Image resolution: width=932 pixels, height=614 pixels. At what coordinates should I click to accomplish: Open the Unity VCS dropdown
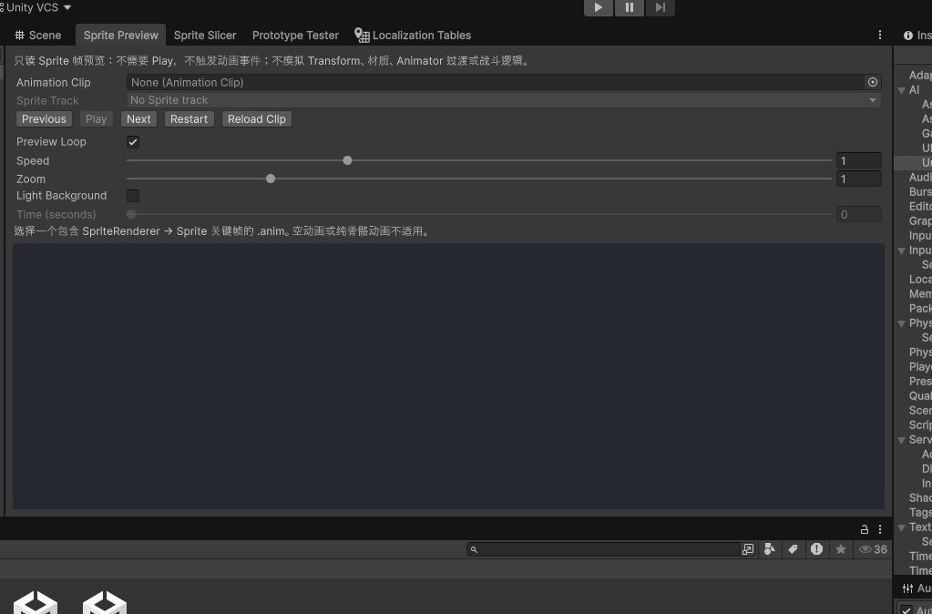pos(36,7)
